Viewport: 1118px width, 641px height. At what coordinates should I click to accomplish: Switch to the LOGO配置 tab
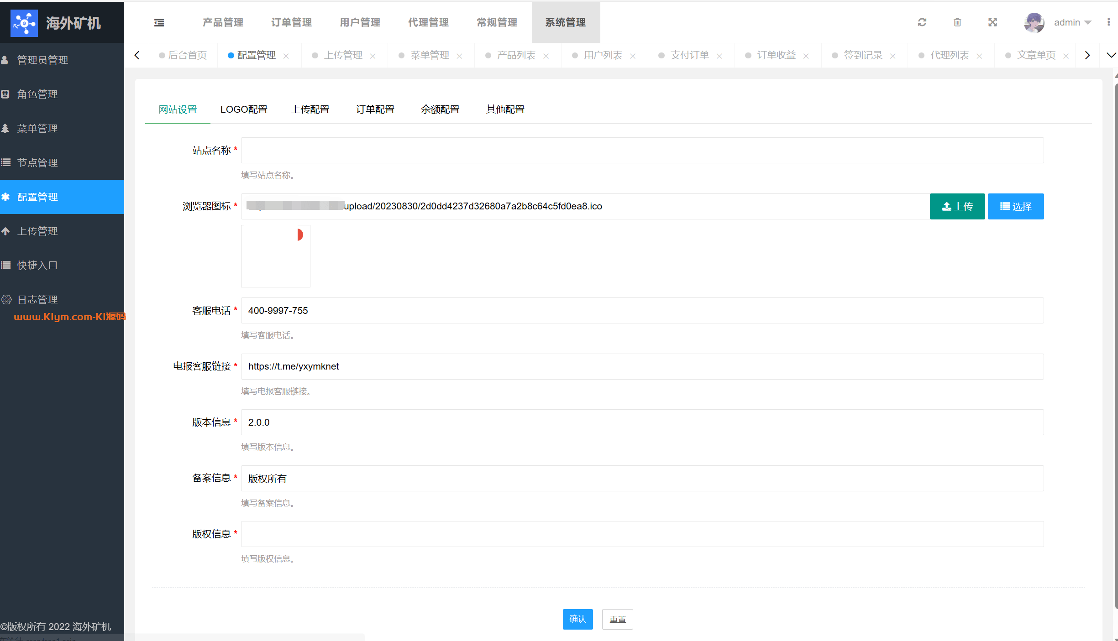[244, 109]
